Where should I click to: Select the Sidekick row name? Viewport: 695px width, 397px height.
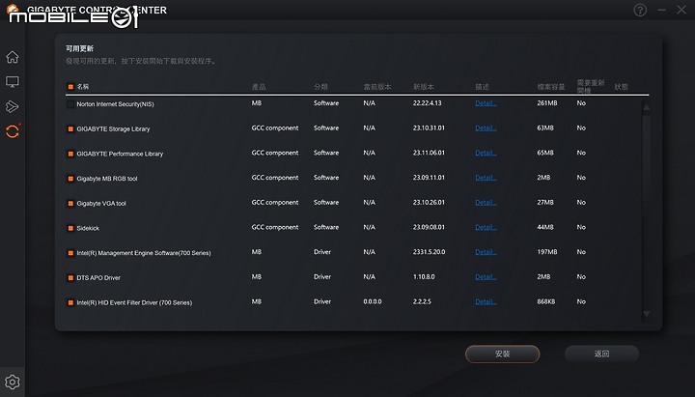pyautogui.click(x=88, y=228)
